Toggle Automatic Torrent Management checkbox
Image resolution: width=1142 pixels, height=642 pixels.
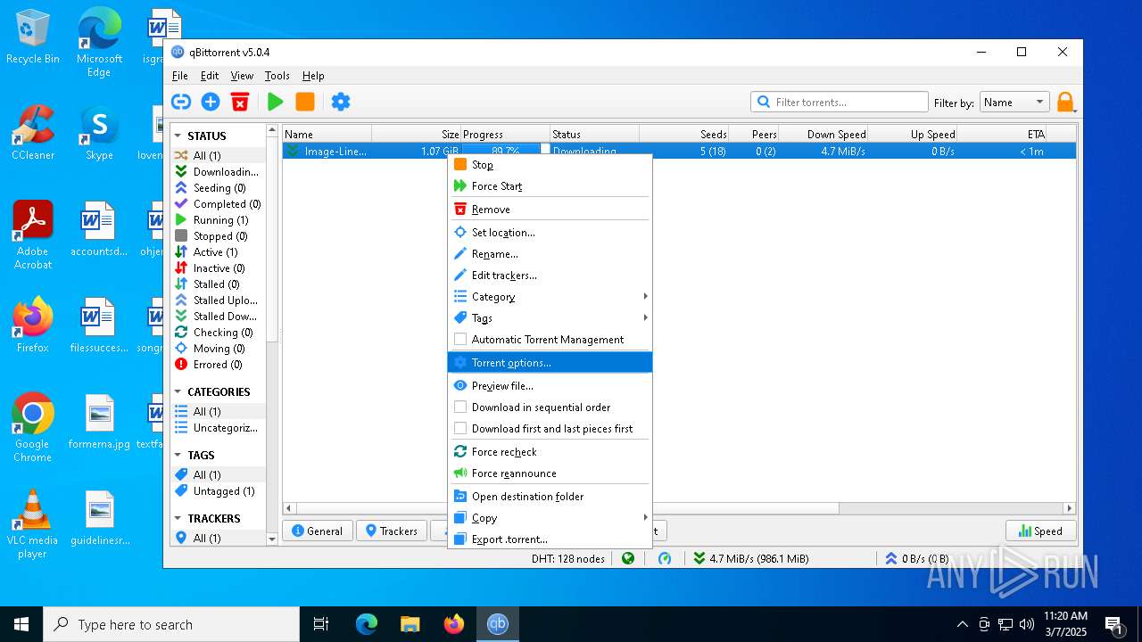click(460, 339)
